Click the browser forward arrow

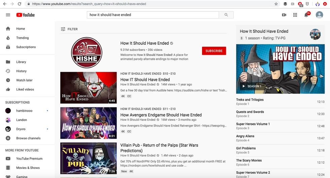click(12, 4)
